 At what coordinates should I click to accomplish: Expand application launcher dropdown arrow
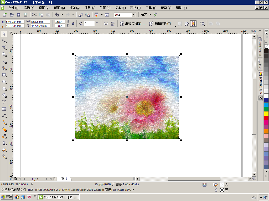(102, 15)
